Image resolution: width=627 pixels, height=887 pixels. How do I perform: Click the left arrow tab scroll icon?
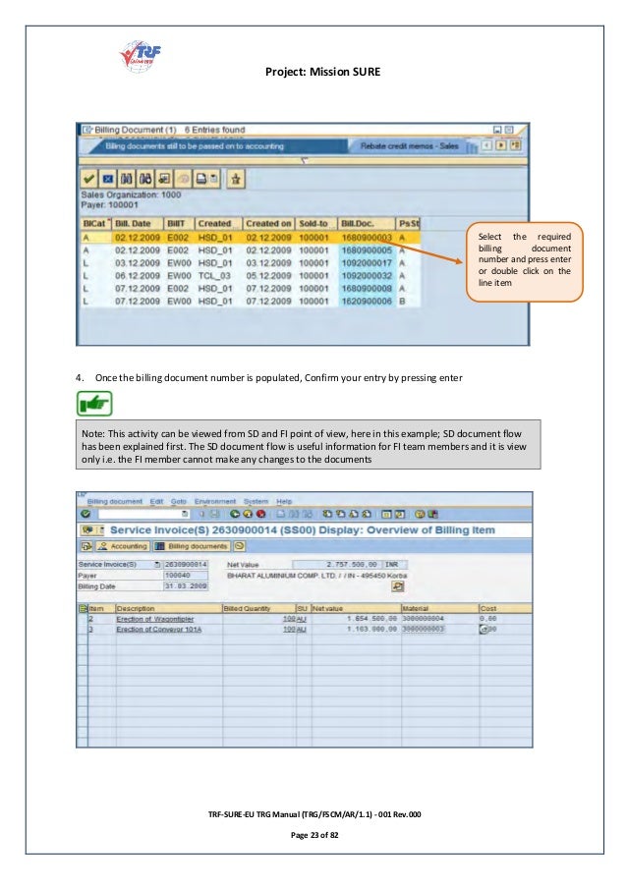tap(486, 145)
